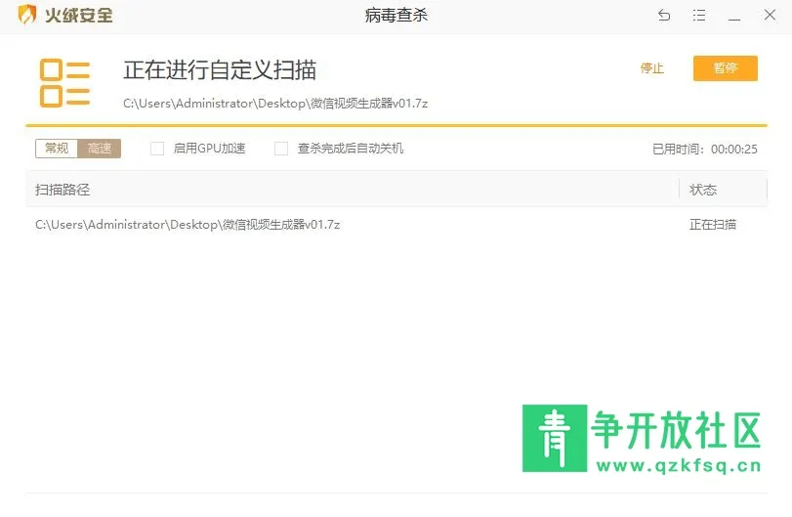Viewport: 792px width, 517px height.
Task: Pause the scan with 暂停 button
Action: (x=726, y=68)
